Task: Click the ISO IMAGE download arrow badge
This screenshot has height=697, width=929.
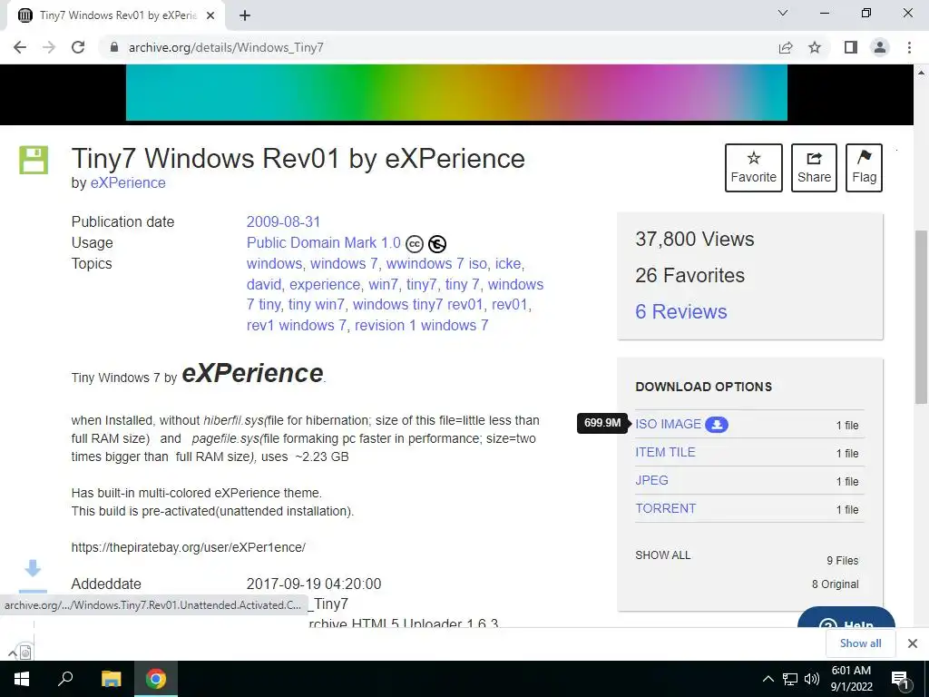Action: point(717,425)
